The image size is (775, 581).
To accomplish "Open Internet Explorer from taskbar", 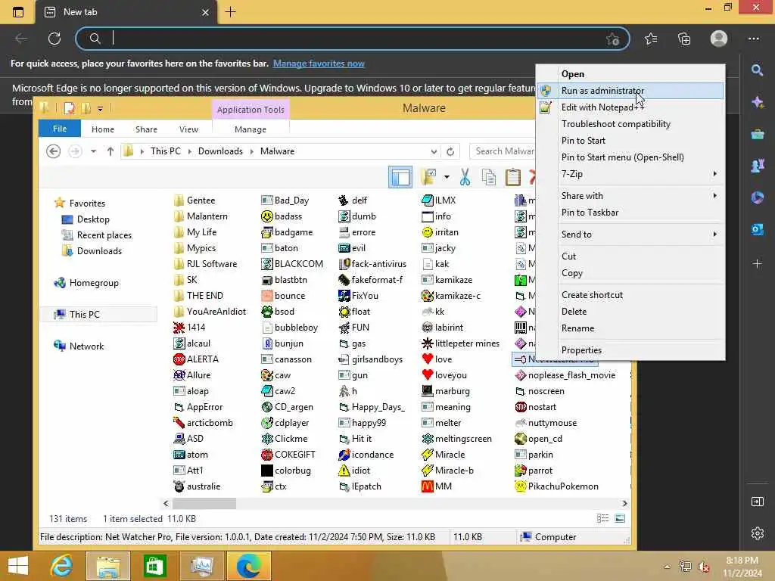I will pos(62,566).
